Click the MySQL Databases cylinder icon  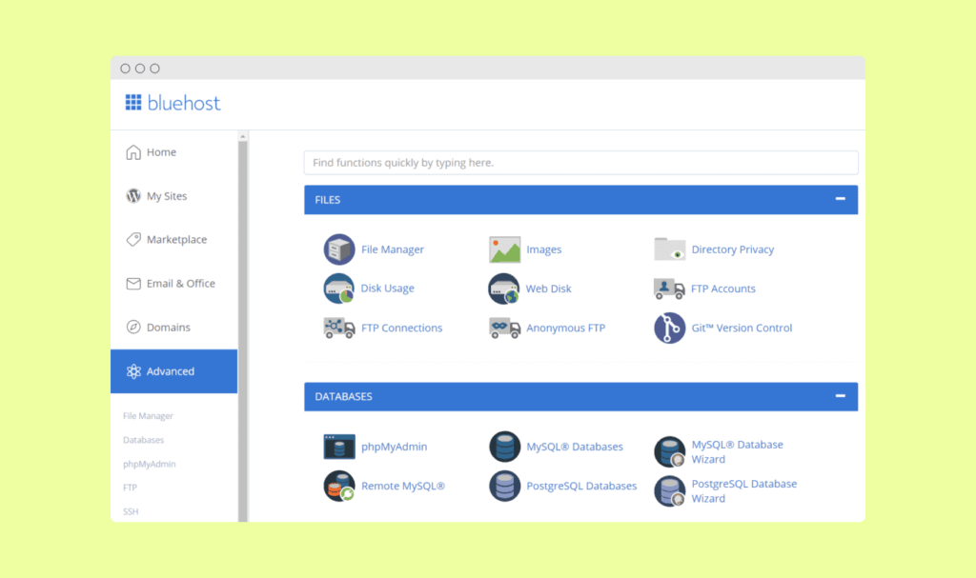pyautogui.click(x=505, y=447)
